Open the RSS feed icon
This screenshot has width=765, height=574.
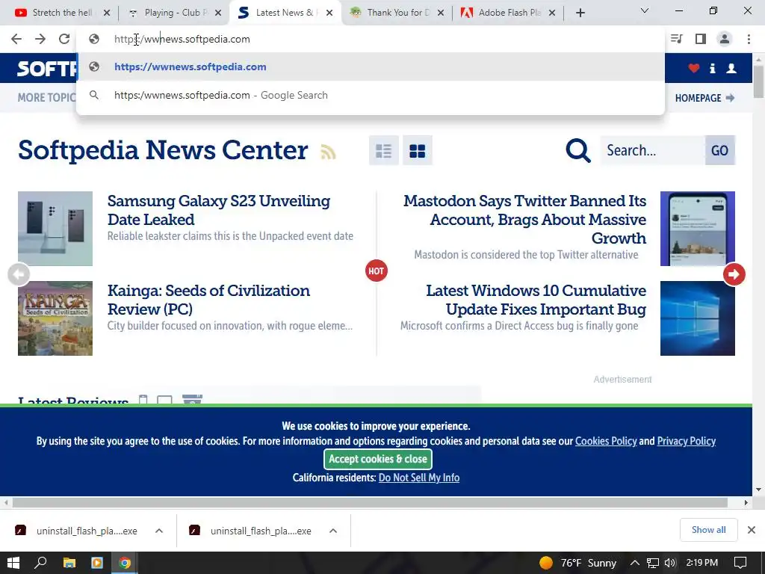tap(329, 151)
